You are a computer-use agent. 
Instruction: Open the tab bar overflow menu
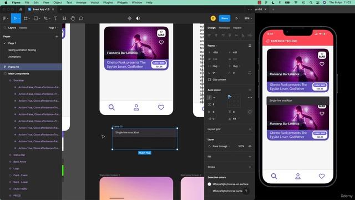pyautogui.click(x=250, y=9)
